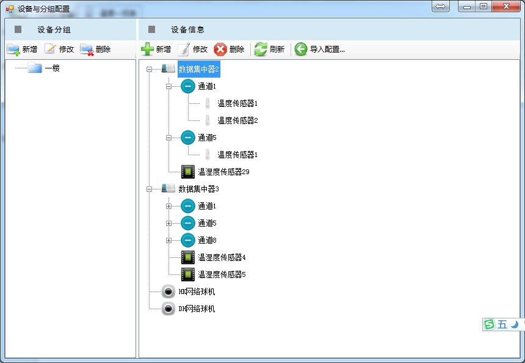Select the 数据集中器3 tree label
The width and height of the screenshot is (525, 363).
coord(198,189)
